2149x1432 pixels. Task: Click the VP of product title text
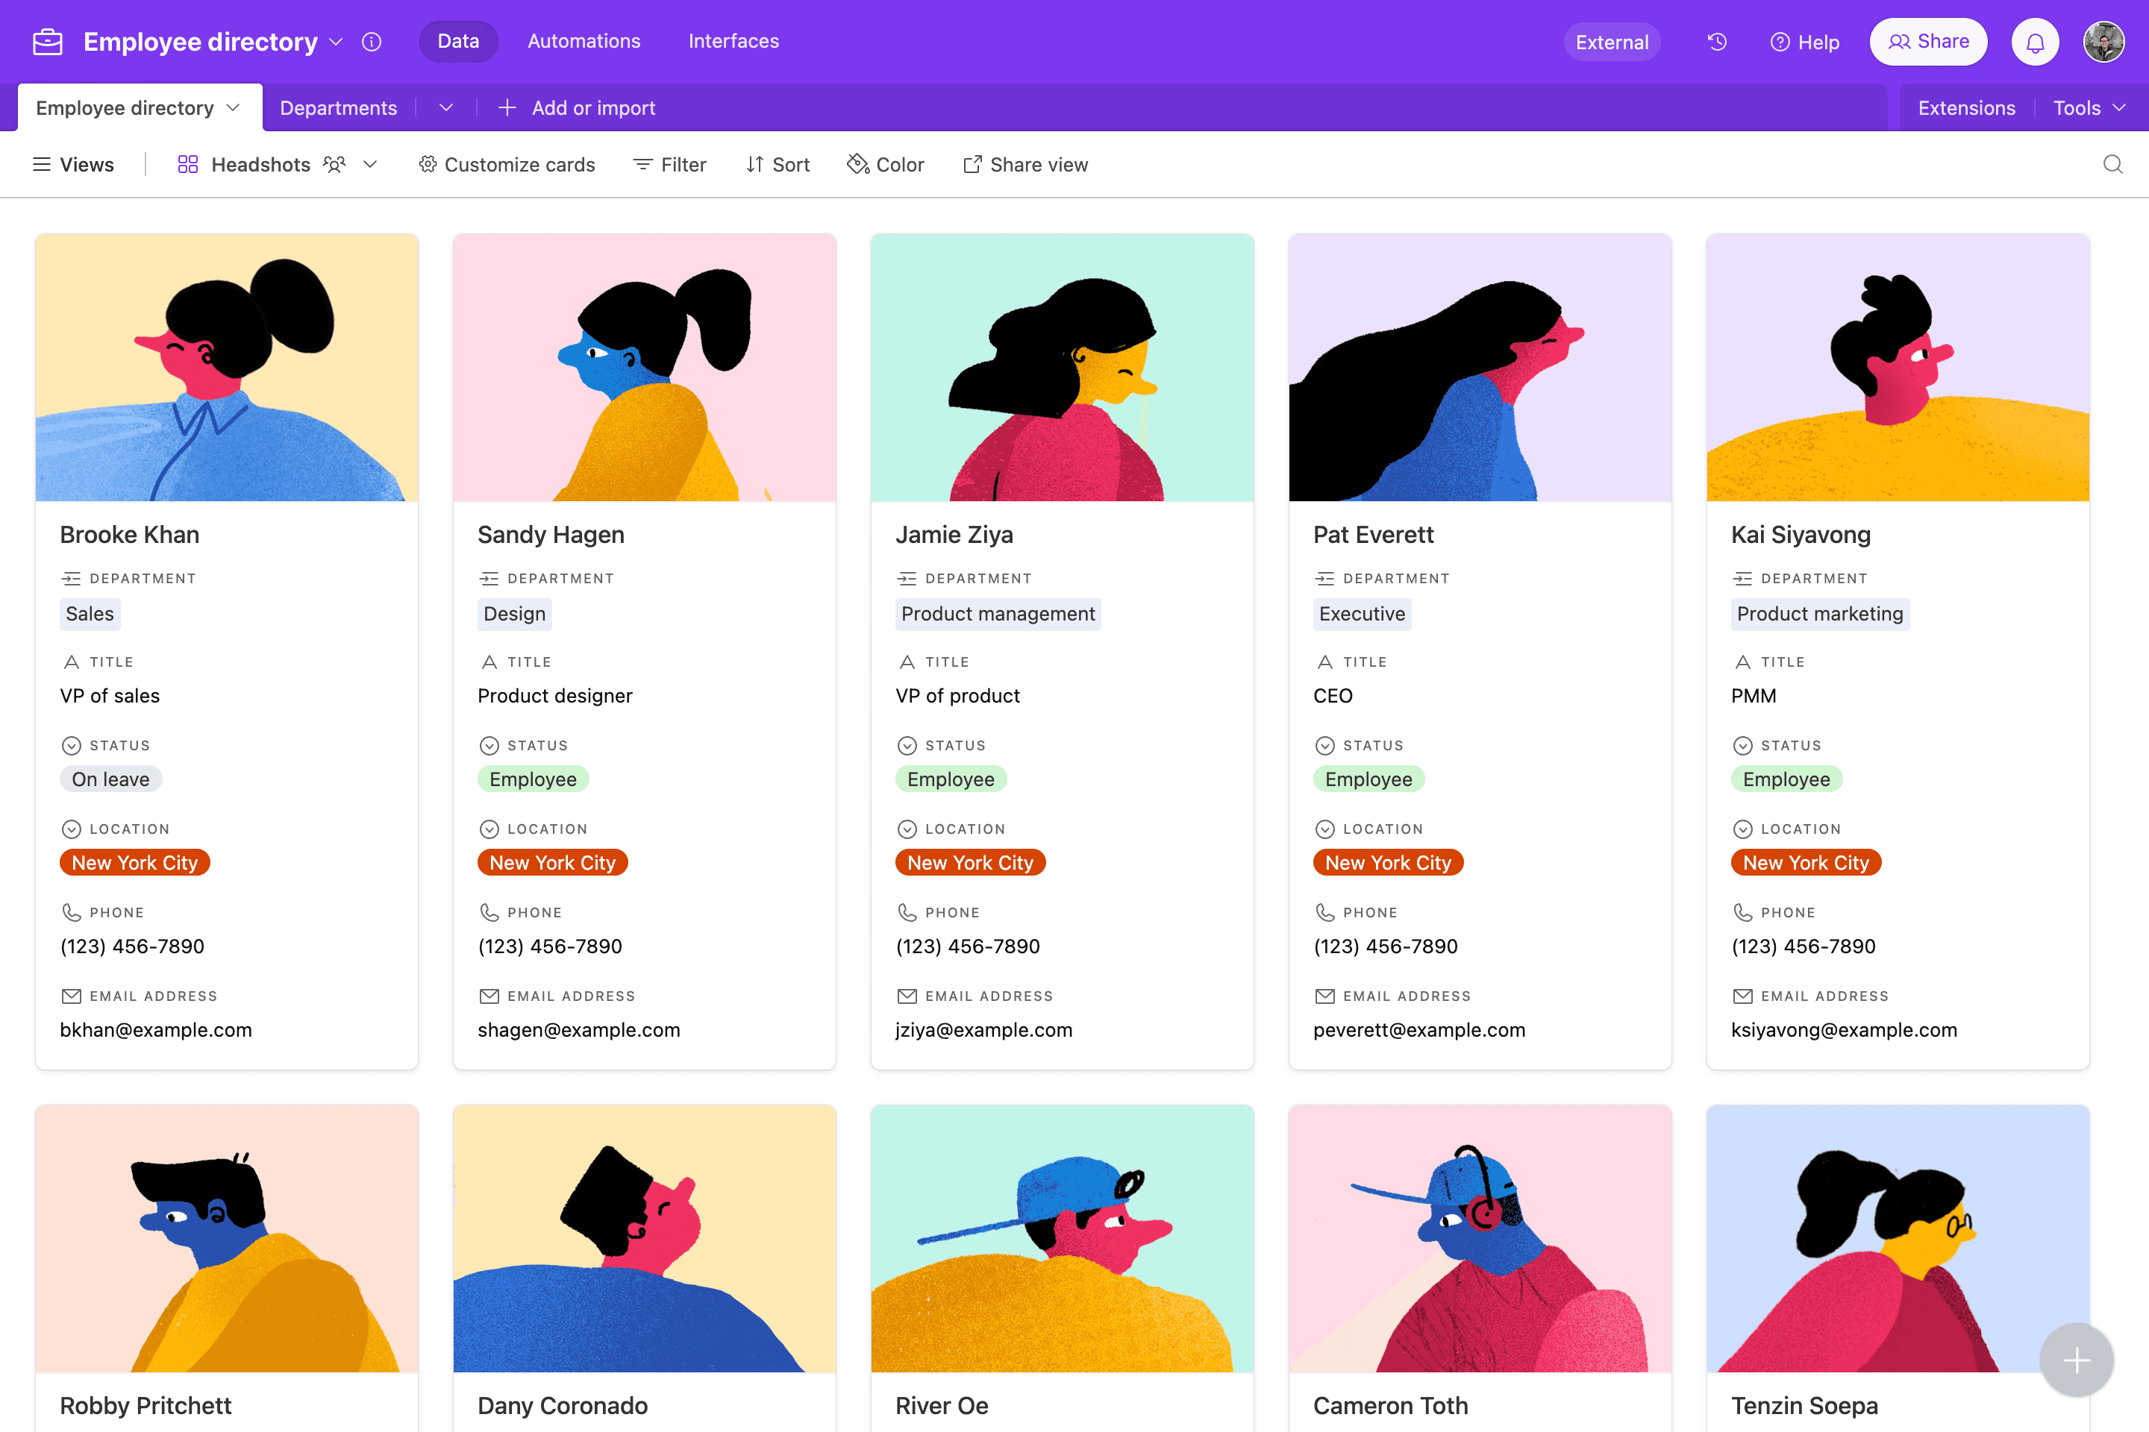tap(957, 695)
